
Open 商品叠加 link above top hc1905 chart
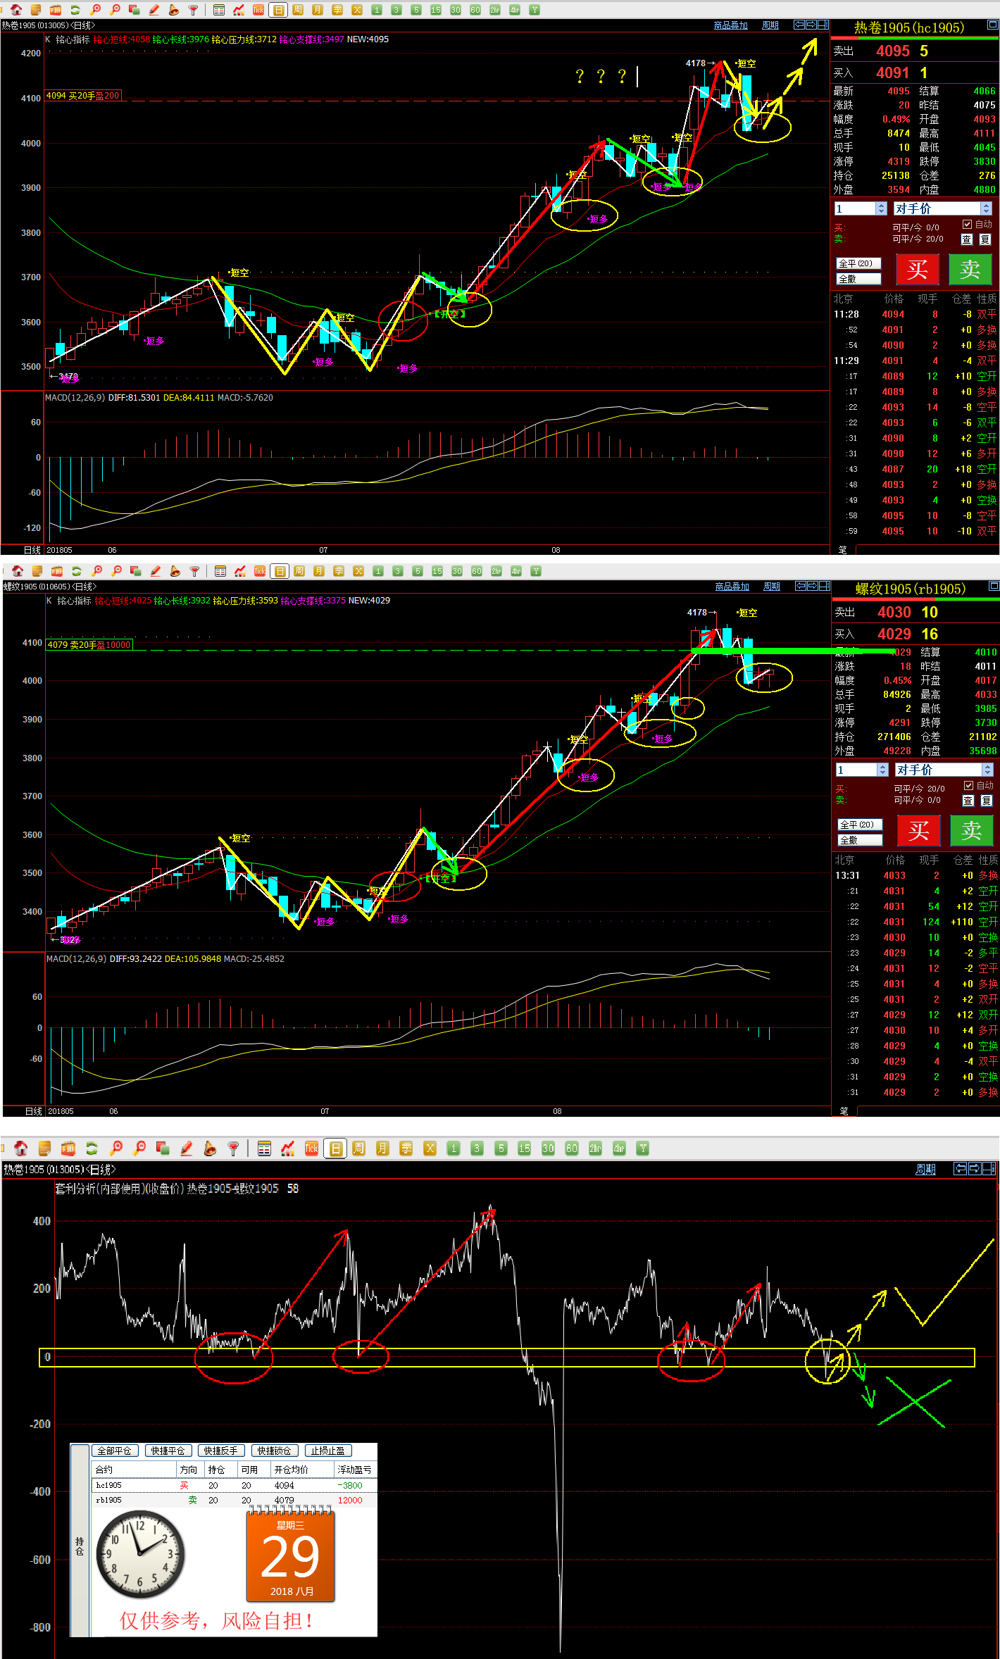point(730,25)
